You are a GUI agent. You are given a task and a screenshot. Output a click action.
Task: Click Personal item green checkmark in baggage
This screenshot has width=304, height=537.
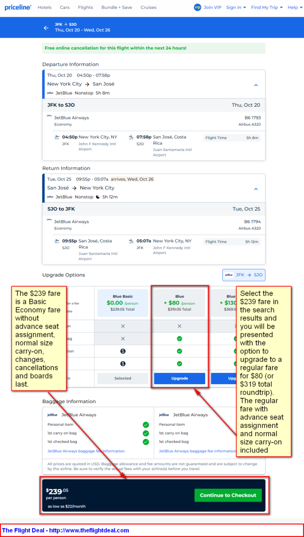[146, 425]
